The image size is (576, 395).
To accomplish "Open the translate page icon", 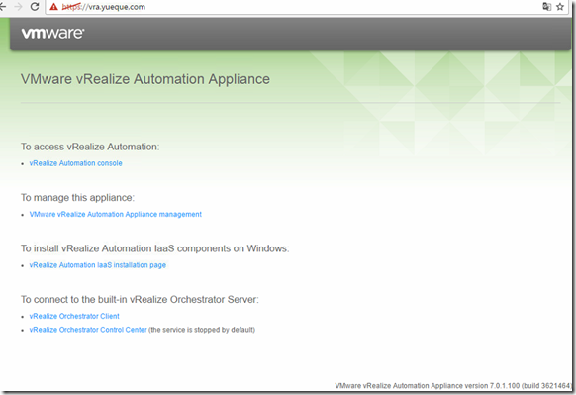I will click(546, 7).
